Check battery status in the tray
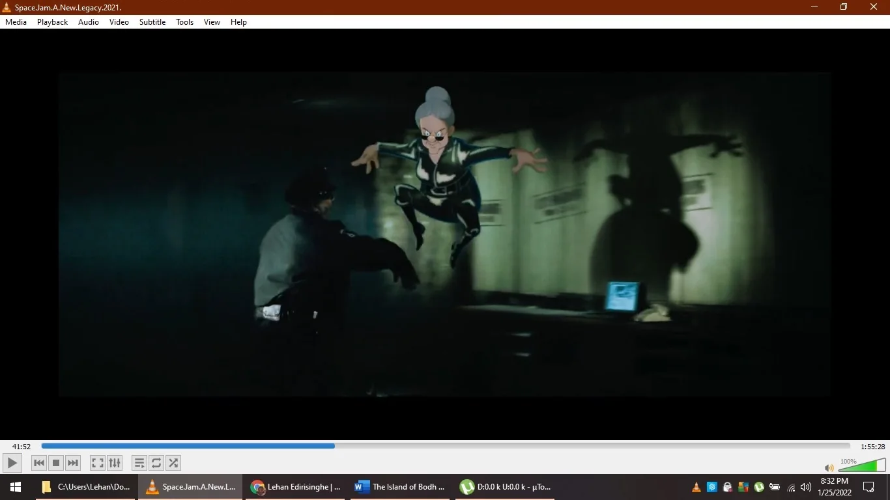 pyautogui.click(x=775, y=487)
